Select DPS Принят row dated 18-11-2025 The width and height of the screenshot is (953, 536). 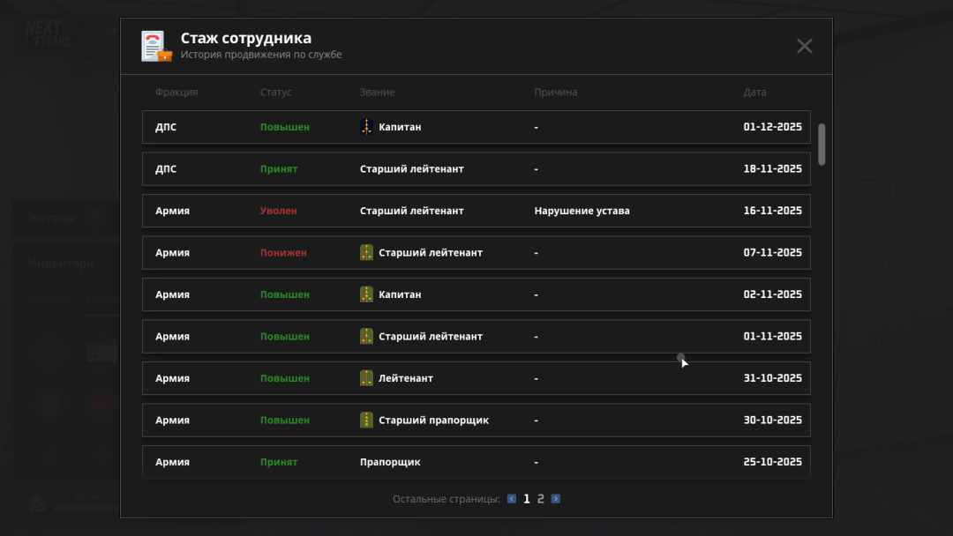[476, 169]
